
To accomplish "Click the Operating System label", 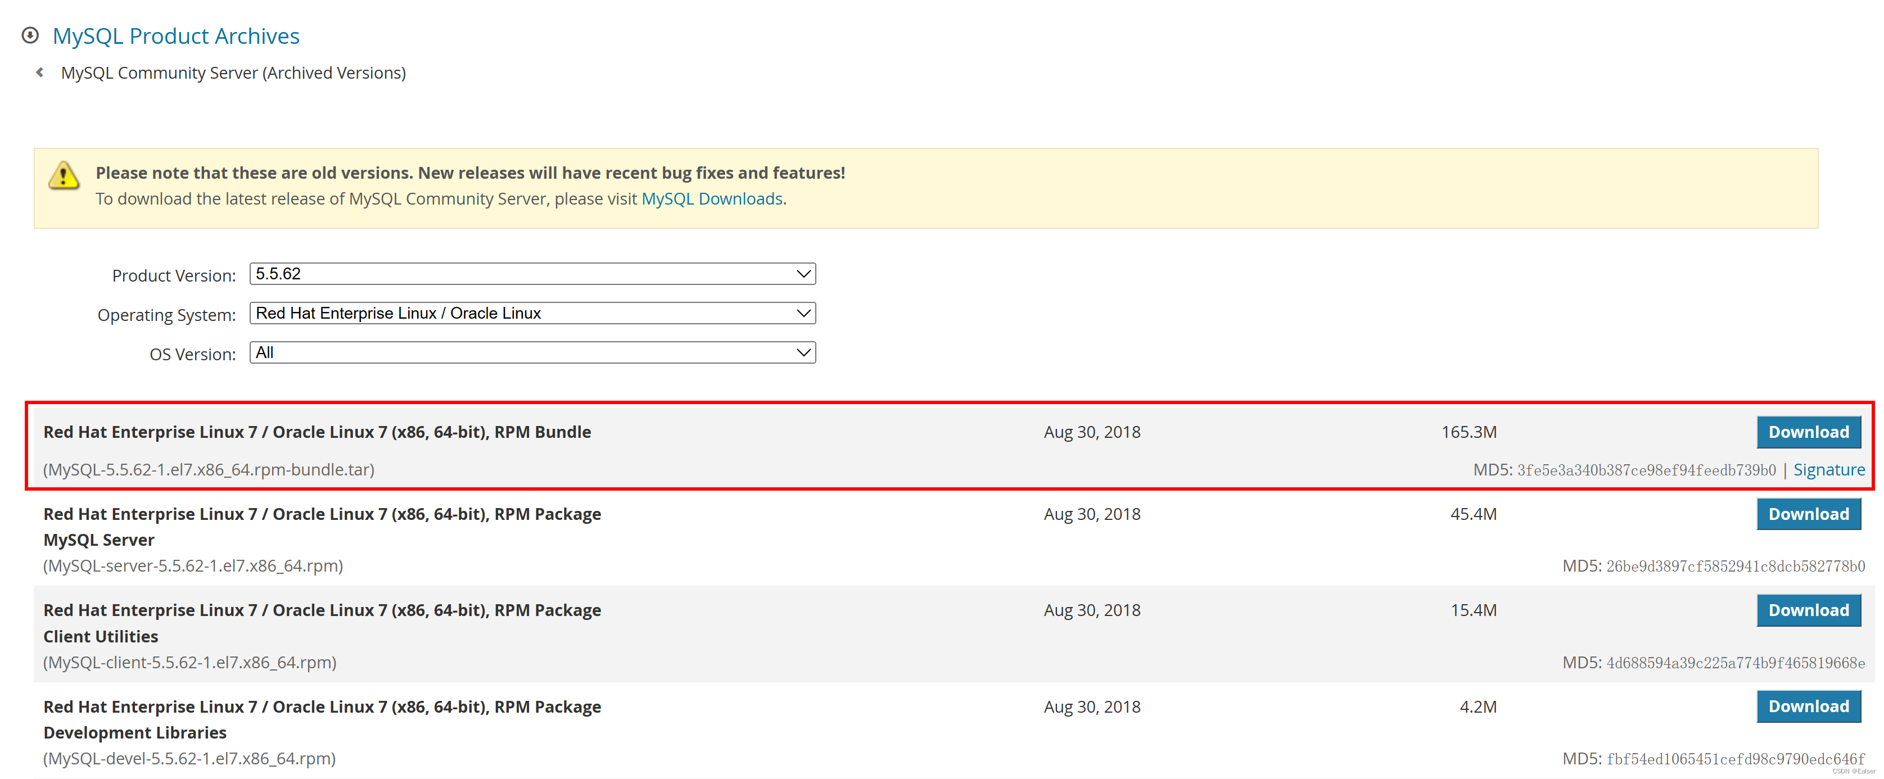I will (167, 315).
